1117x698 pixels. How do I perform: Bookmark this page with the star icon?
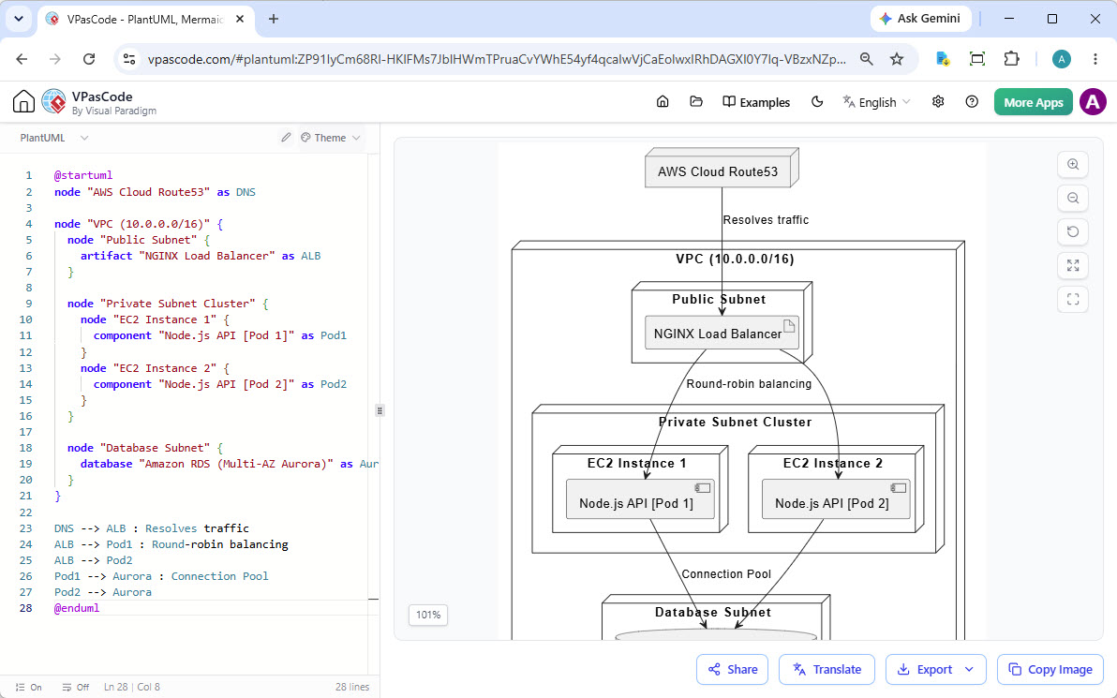(897, 59)
